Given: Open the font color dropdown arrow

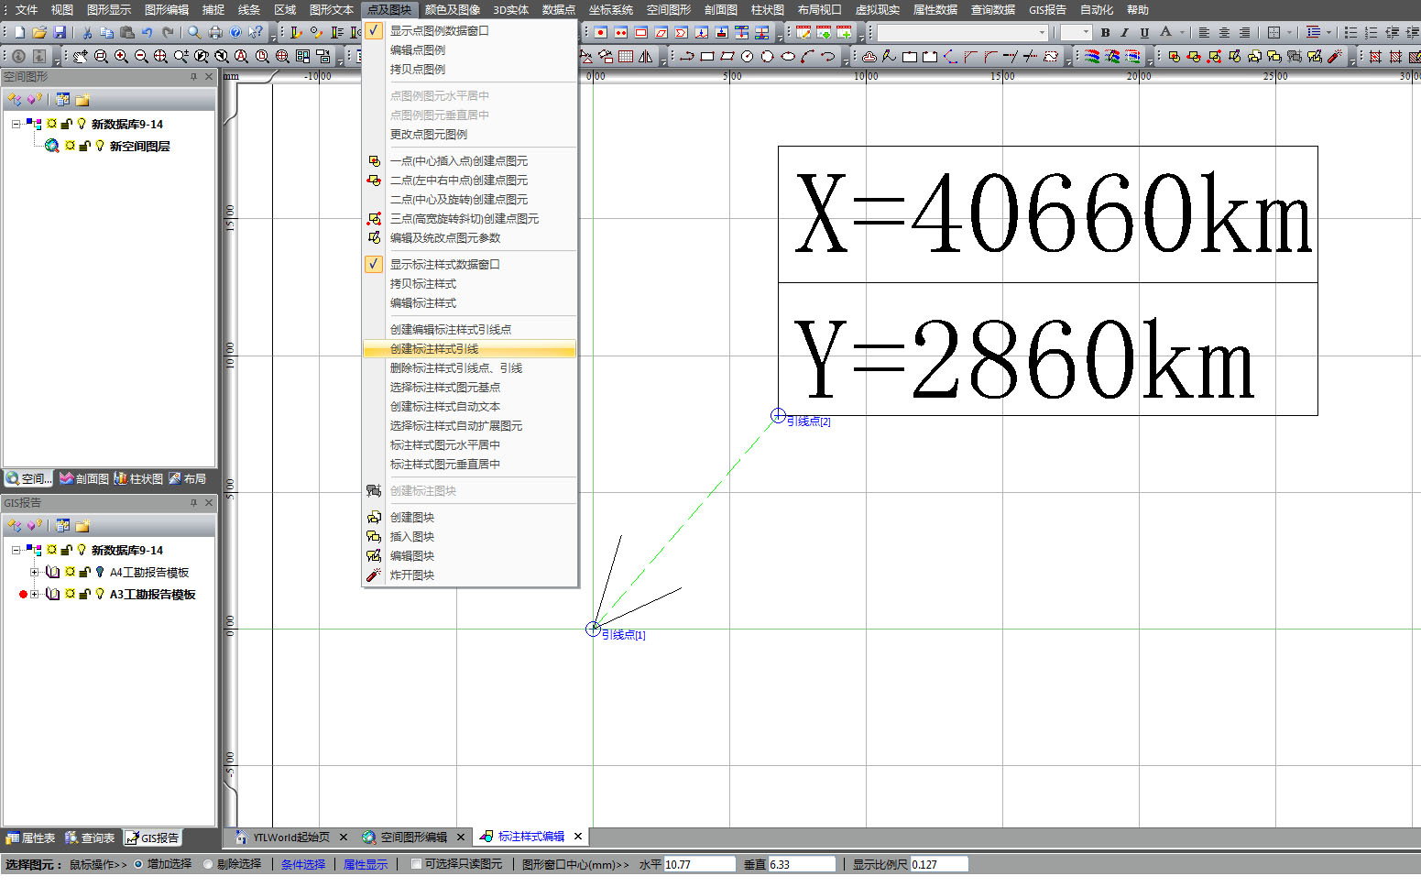Looking at the screenshot, I should pos(1182,32).
